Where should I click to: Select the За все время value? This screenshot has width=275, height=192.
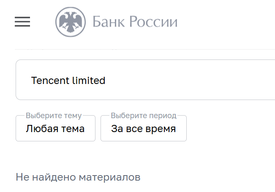(143, 129)
